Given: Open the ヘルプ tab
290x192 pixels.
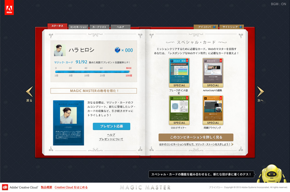Looking at the screenshot, I should 120,27.
